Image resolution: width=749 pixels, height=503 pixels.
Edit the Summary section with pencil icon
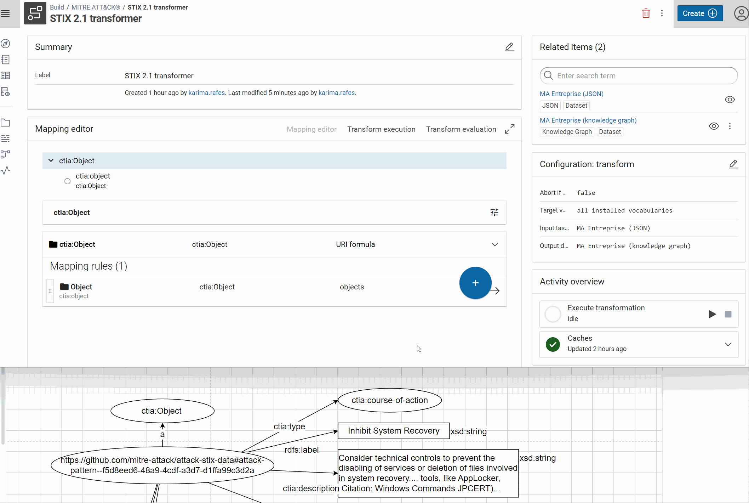509,47
